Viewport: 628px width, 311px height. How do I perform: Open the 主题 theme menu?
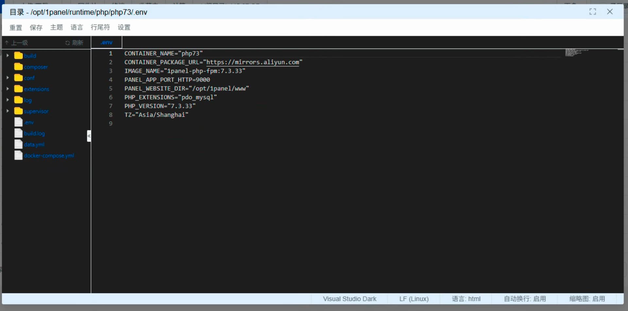(56, 27)
